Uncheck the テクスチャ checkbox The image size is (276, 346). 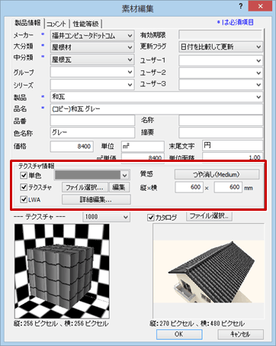pyautogui.click(x=24, y=187)
